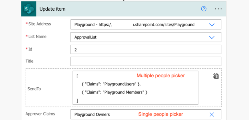The height and width of the screenshot is (120, 249).
Task: Click the PlaygroundUsers claims line
Action: 111,84
